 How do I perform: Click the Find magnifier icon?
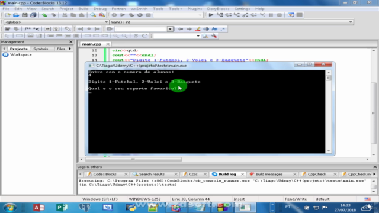tap(93, 15)
